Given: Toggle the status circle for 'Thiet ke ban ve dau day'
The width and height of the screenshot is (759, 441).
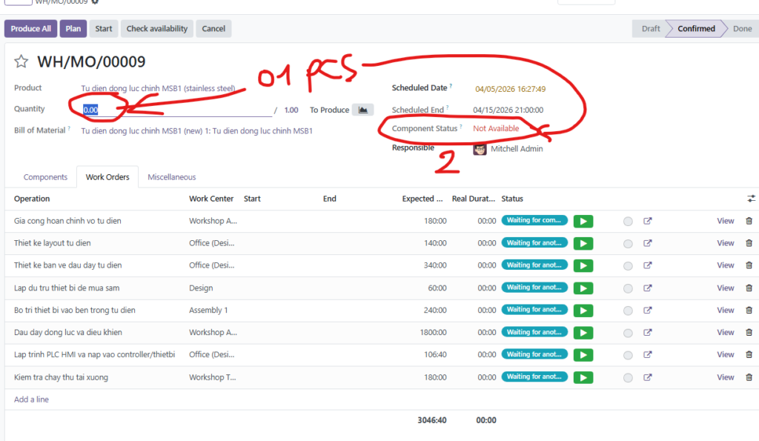Looking at the screenshot, I should pyautogui.click(x=628, y=265).
